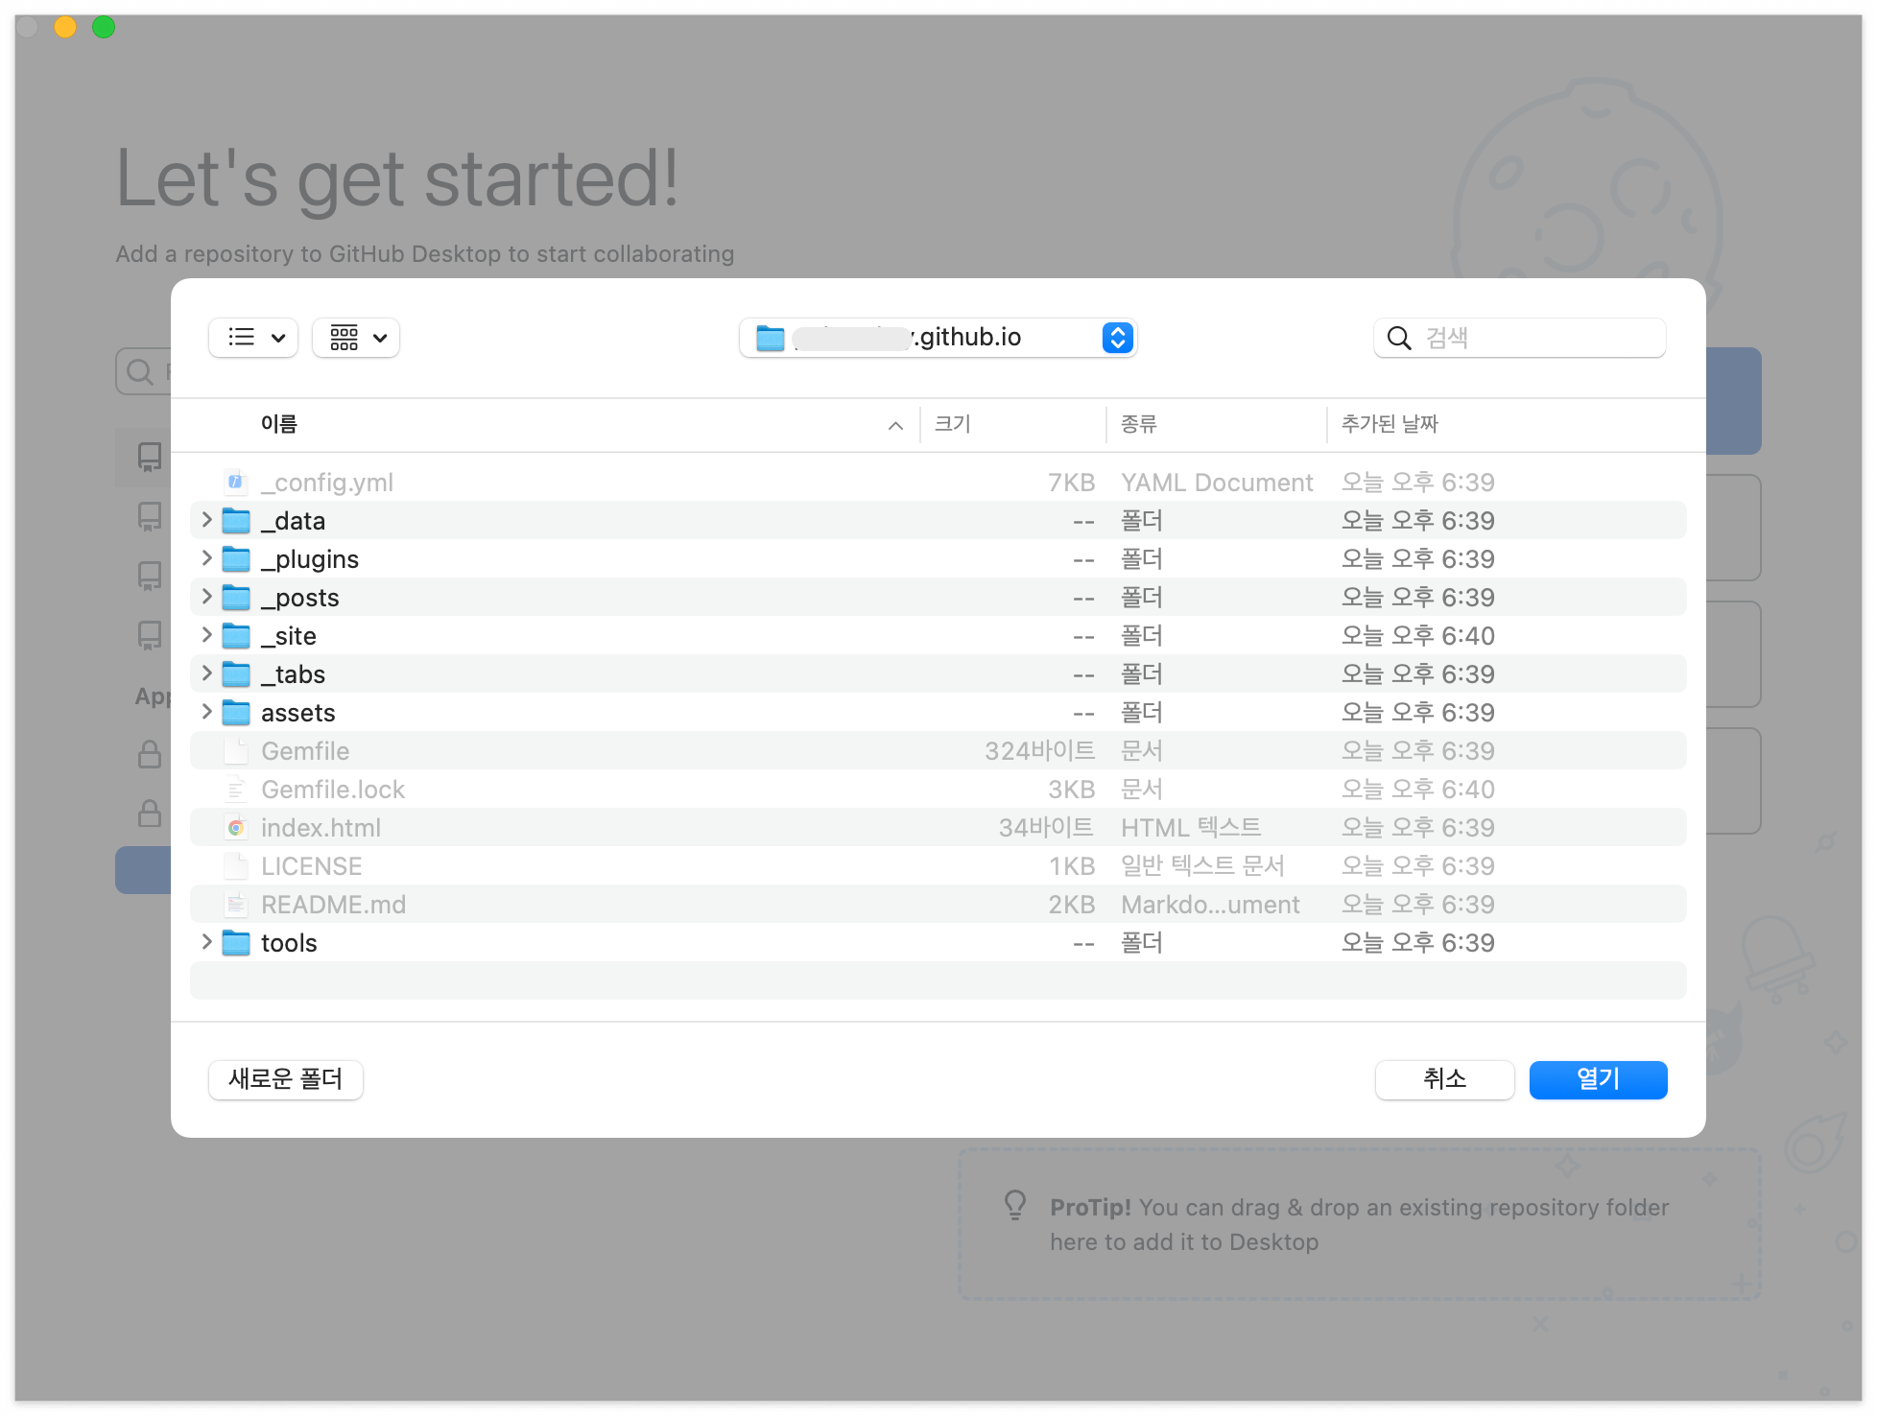The width and height of the screenshot is (1877, 1416).
Task: Select the assets folder icon
Action: click(x=236, y=712)
